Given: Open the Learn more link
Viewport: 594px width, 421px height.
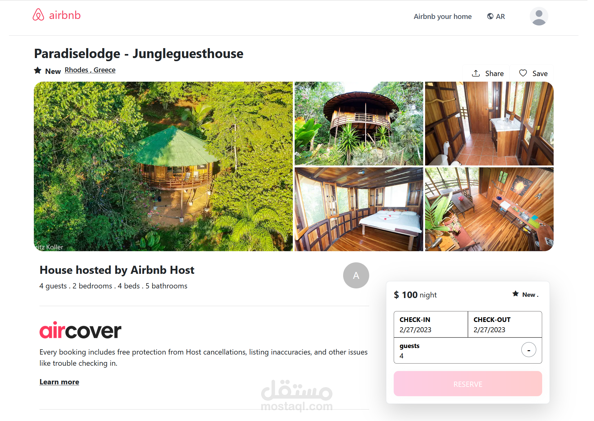Looking at the screenshot, I should (x=59, y=382).
